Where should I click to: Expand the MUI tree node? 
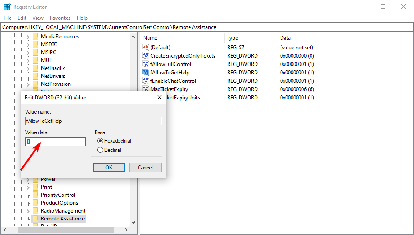[x=28, y=61]
